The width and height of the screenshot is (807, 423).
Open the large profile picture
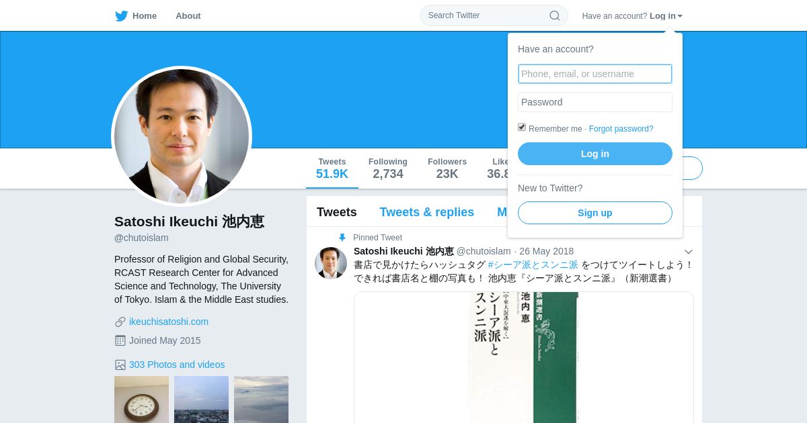182,136
